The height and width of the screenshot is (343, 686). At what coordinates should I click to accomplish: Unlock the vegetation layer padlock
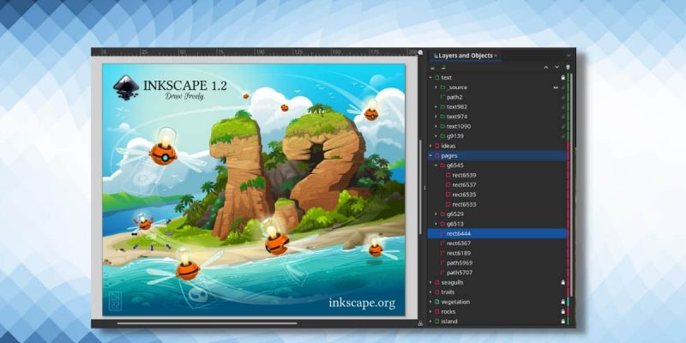click(x=563, y=302)
